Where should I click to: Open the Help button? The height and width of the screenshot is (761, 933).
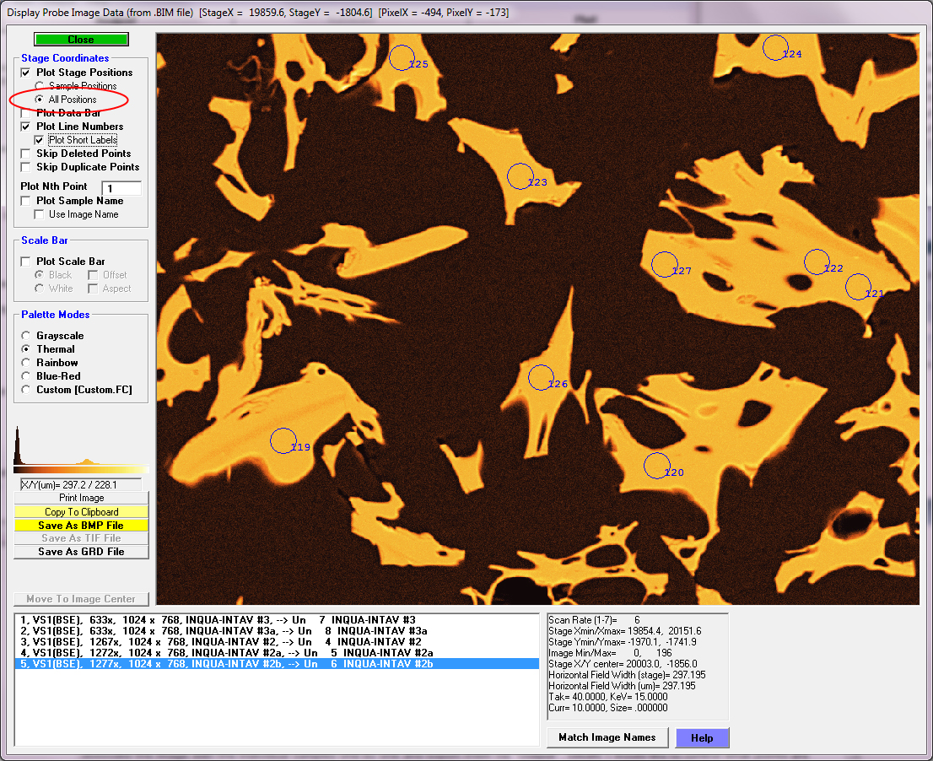click(x=702, y=738)
